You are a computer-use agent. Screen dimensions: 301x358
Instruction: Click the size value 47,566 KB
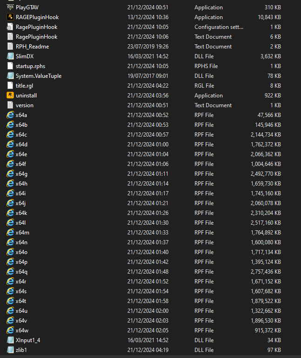click(x=269, y=115)
